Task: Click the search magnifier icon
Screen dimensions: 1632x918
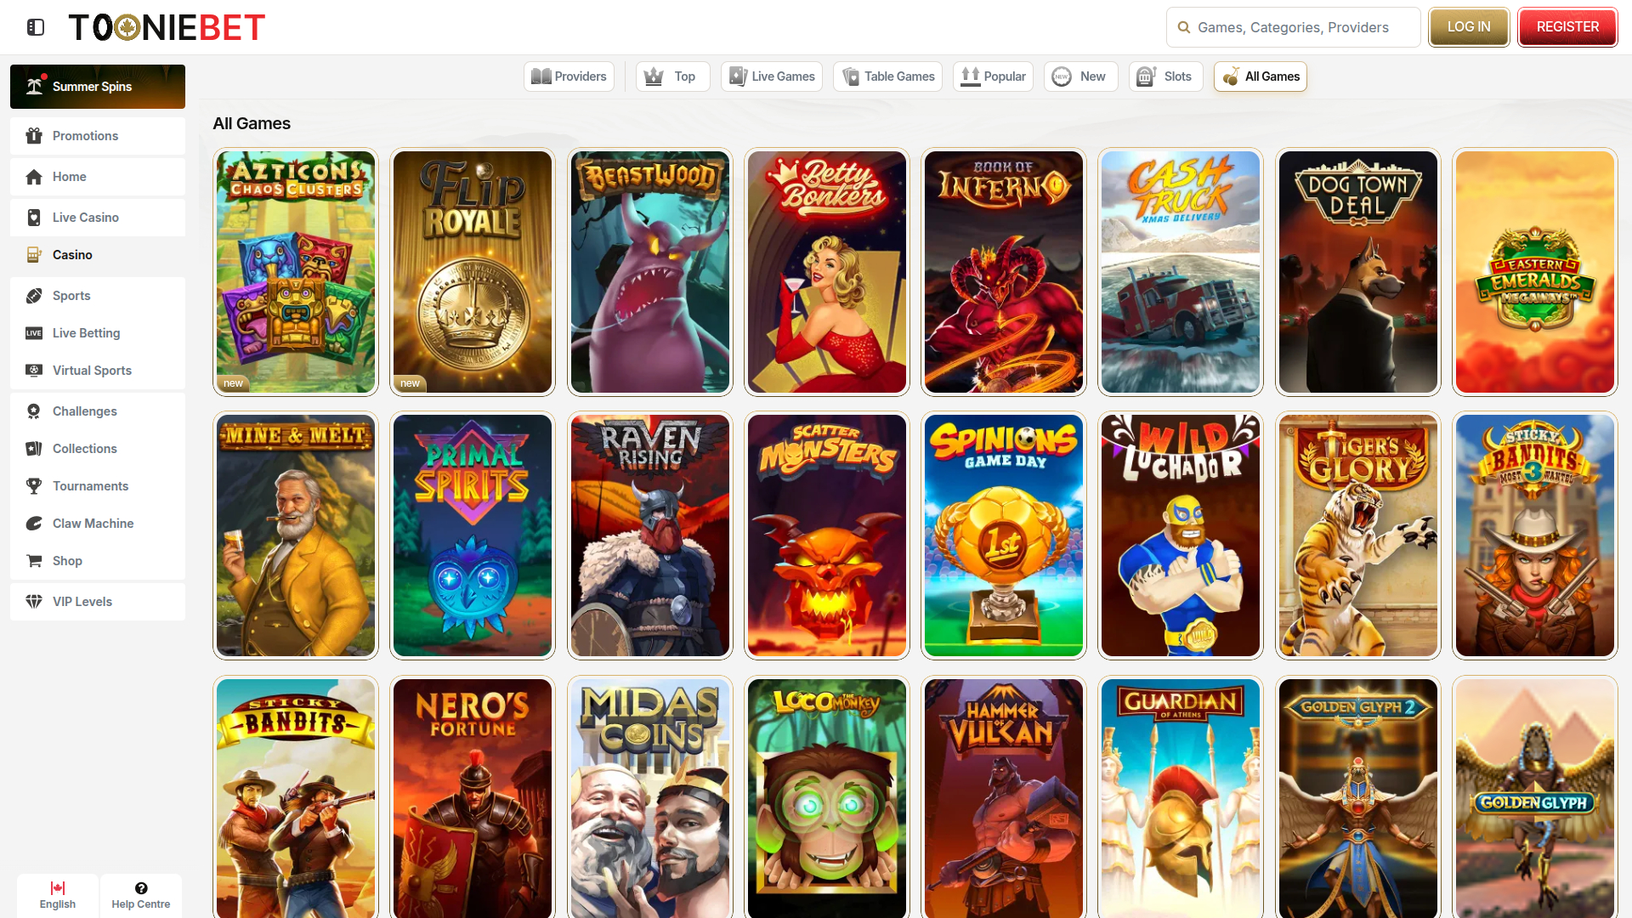Action: coord(1183,26)
